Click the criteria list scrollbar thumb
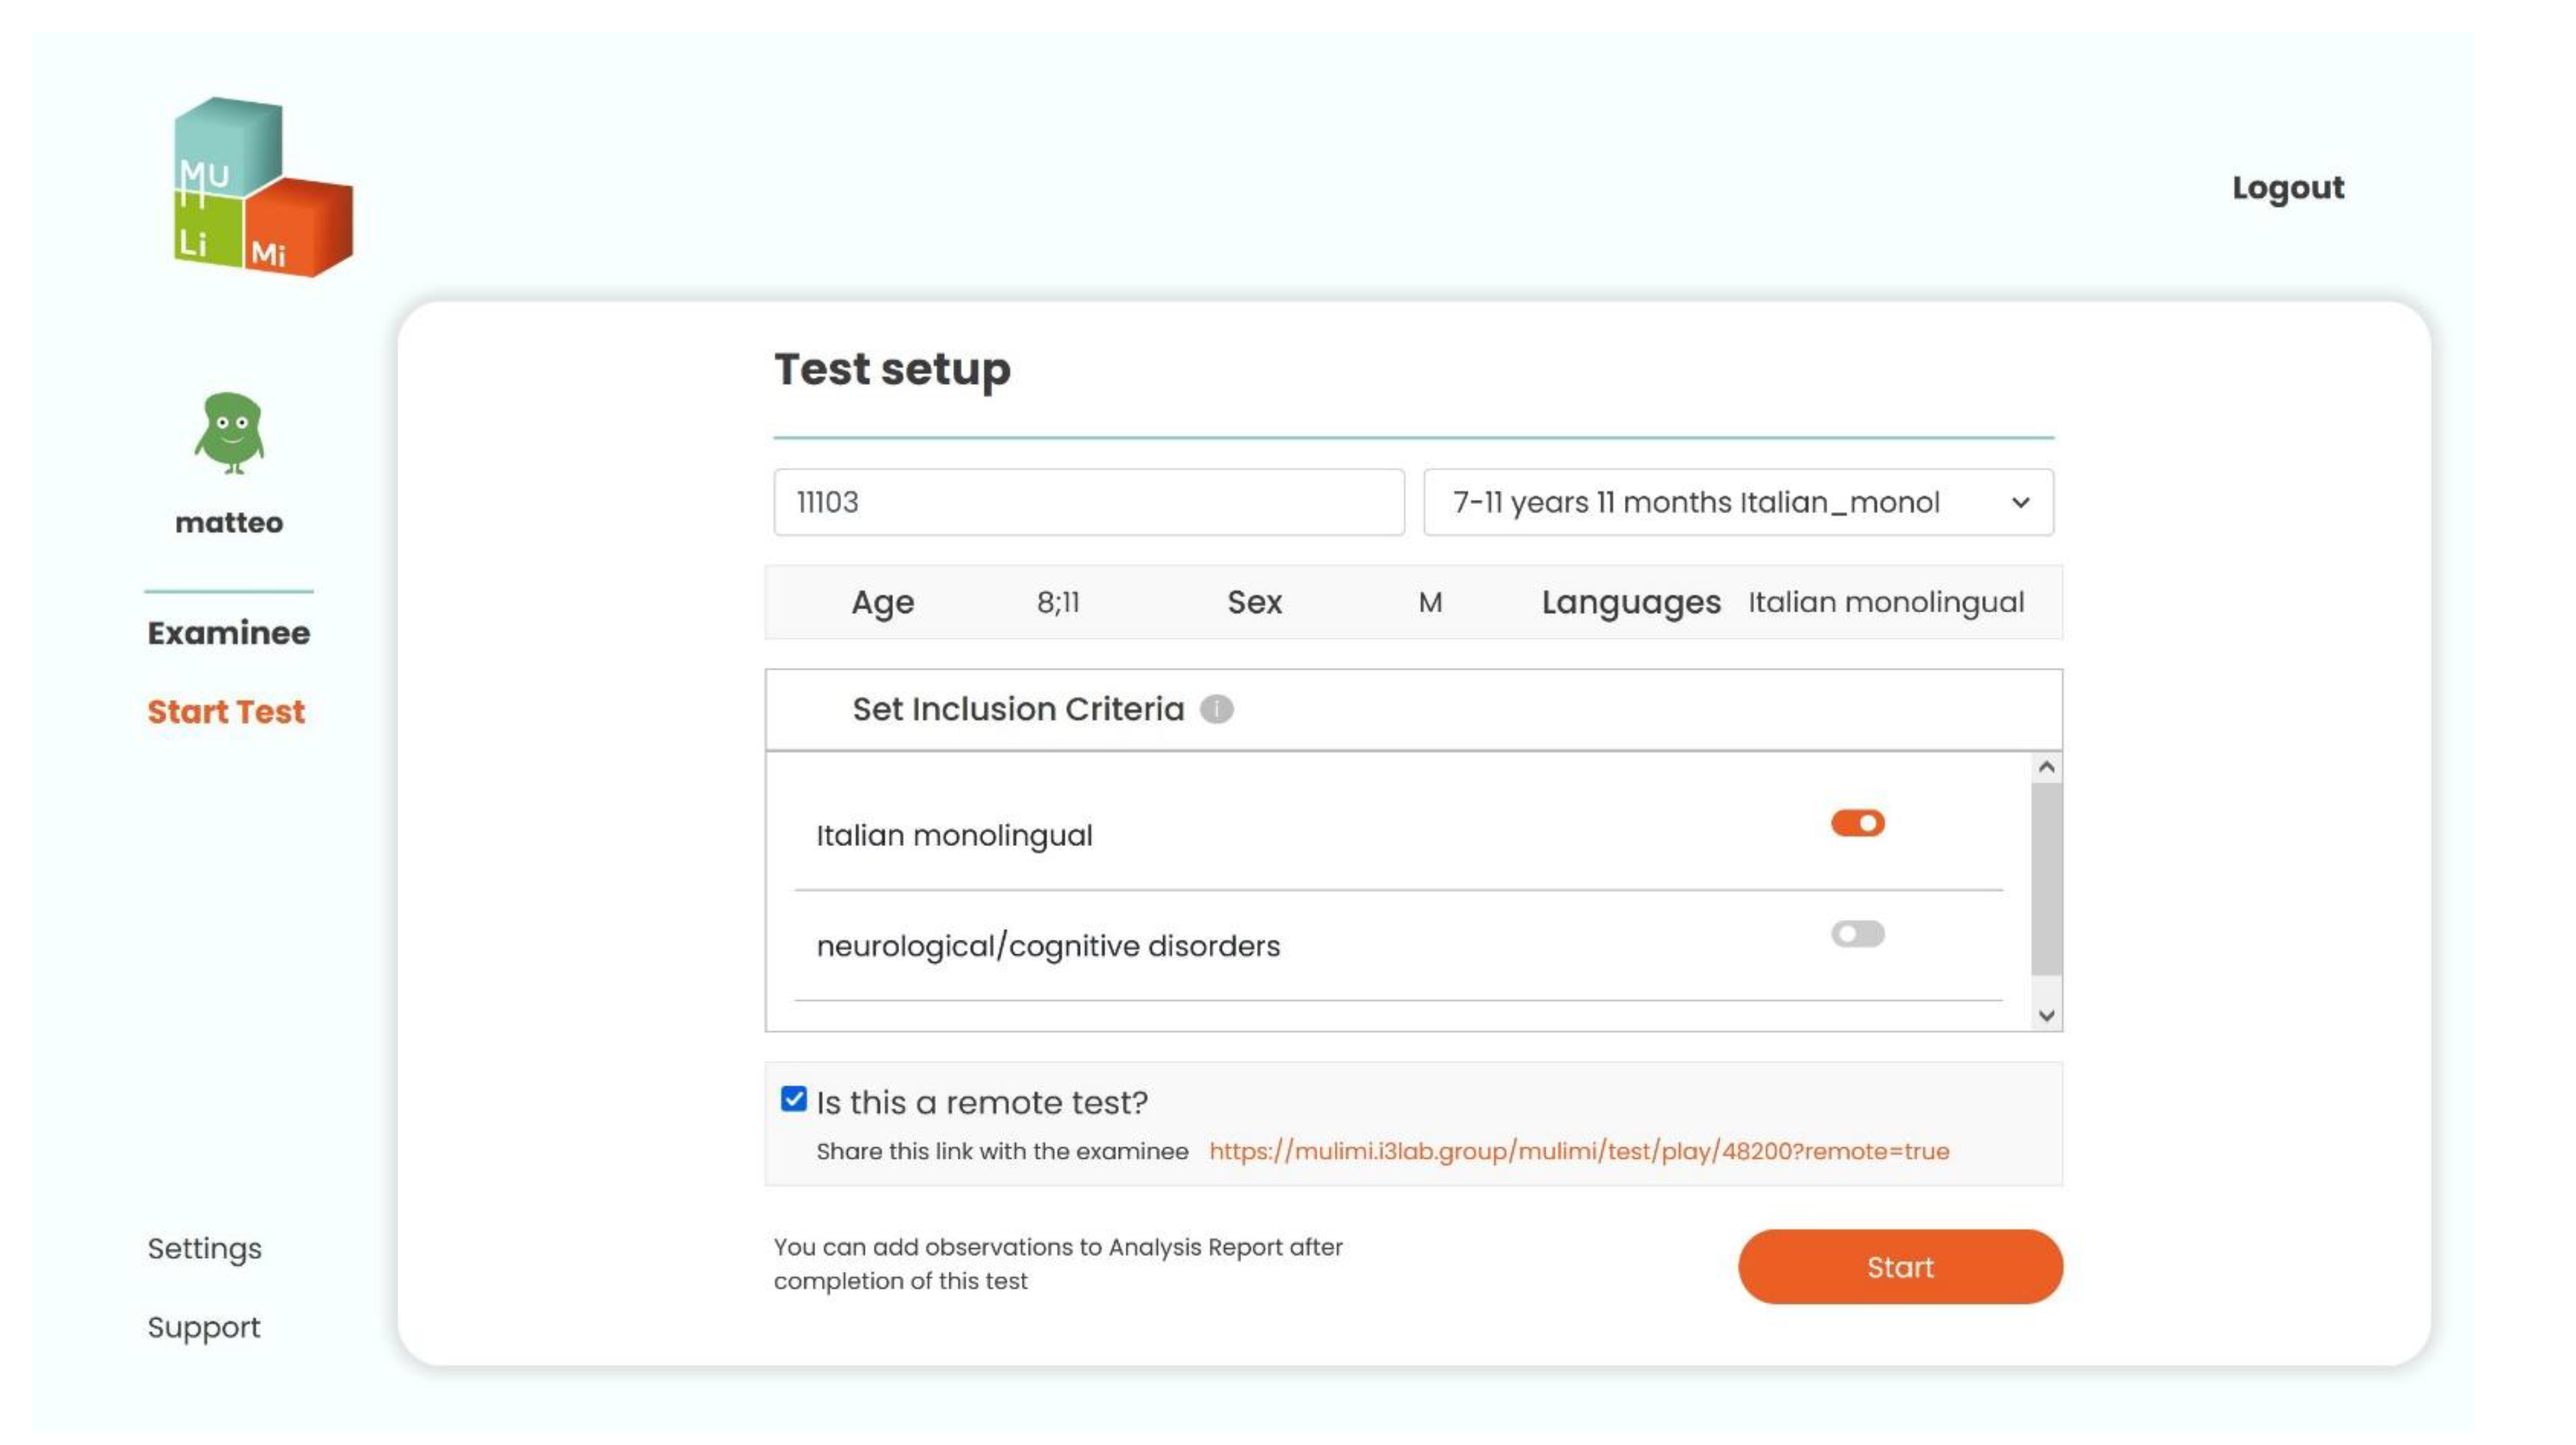The width and height of the screenshot is (2576, 1445). coord(2046,878)
